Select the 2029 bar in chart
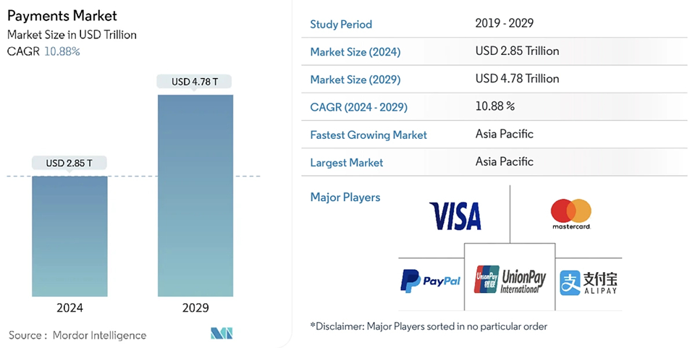Image resolution: width=695 pixels, height=348 pixels. pyautogui.click(x=195, y=195)
